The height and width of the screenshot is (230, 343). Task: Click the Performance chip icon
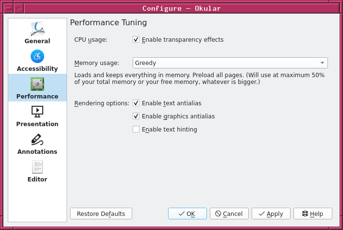click(x=37, y=84)
